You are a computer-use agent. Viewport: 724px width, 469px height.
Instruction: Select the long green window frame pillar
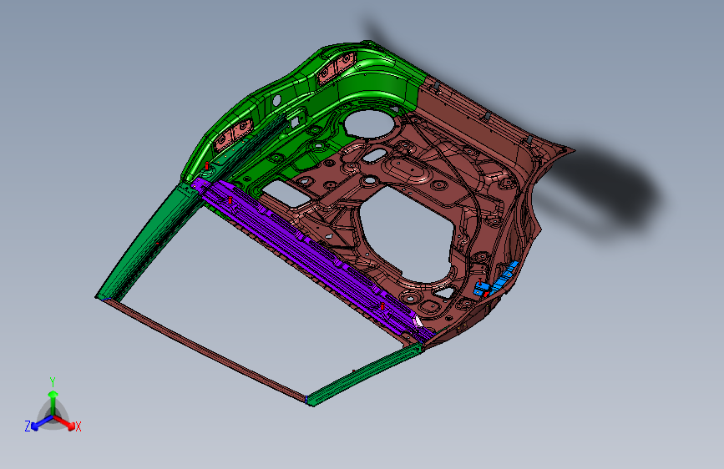[148, 242]
